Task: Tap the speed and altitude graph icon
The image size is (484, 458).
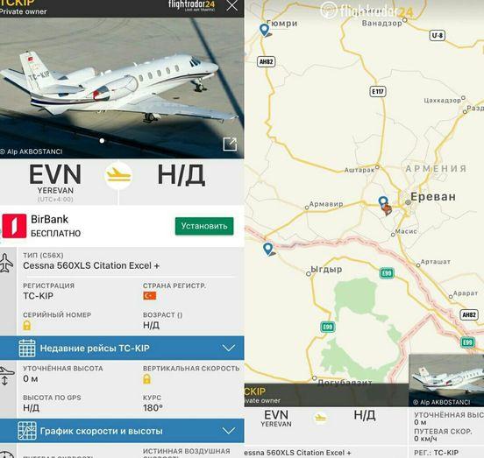Action: (27, 431)
